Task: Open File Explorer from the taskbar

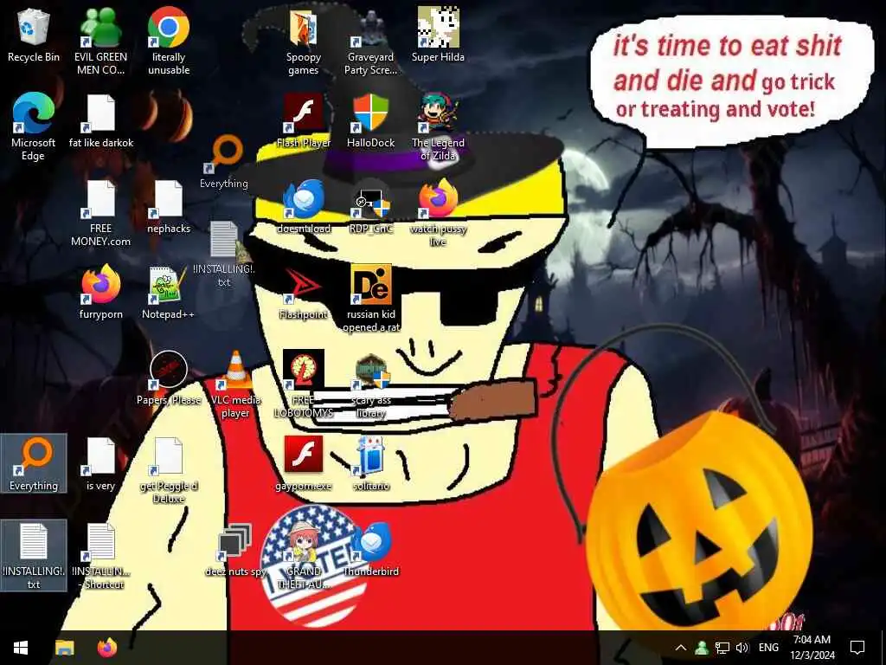Action: 64,648
